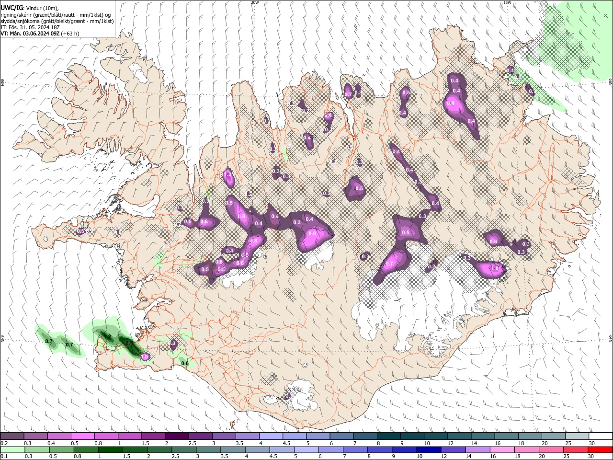Click the '15W' longitude label
Screen dimensions: 613x460
click(x=507, y=2)
